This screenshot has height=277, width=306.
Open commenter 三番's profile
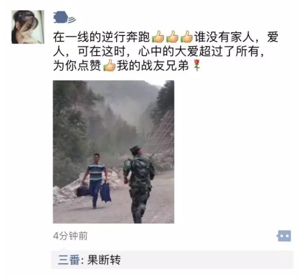click(x=69, y=260)
